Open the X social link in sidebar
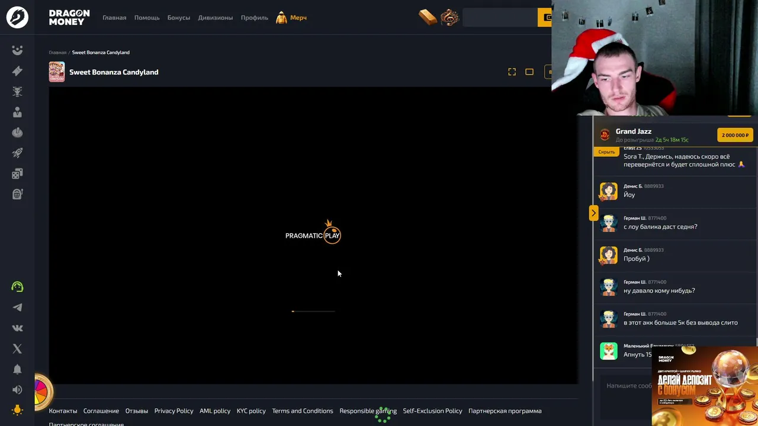The width and height of the screenshot is (758, 426). (x=17, y=349)
